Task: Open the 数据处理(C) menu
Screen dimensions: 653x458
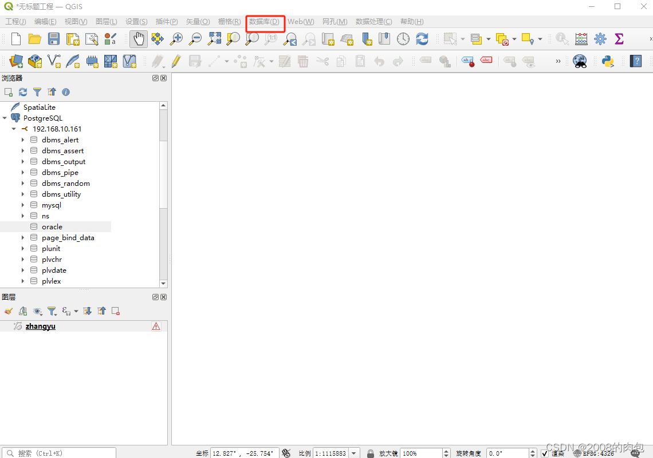Action: 373,22
